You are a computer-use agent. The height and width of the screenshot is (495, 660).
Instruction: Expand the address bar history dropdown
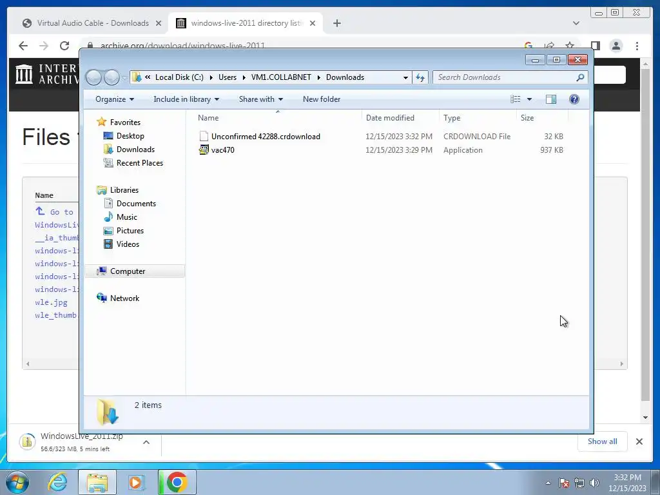[405, 77]
